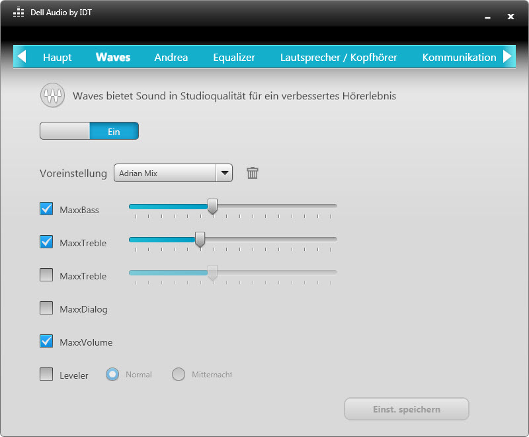Enable the MaxxDialog checkbox

coord(46,308)
